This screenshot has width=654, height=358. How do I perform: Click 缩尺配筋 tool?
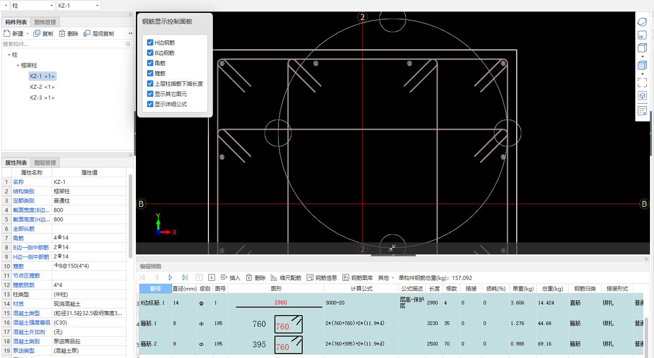286,278
